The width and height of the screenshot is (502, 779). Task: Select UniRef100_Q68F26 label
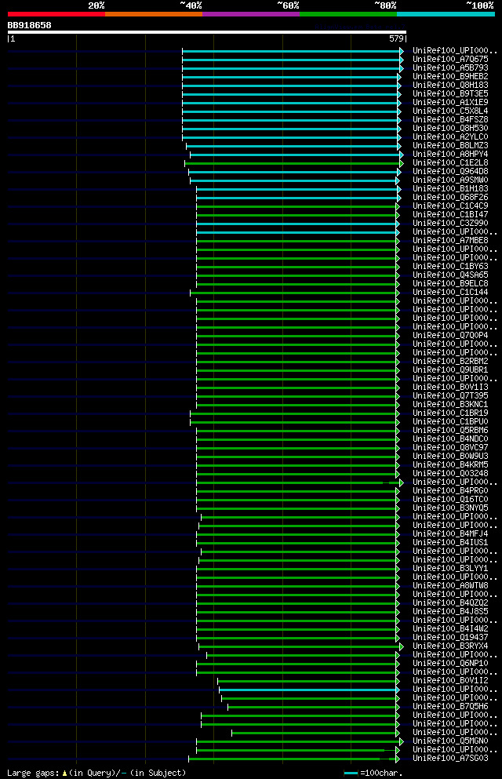point(450,197)
